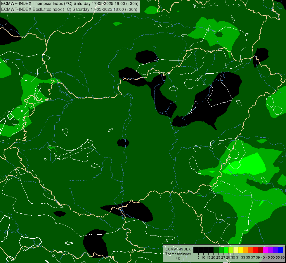The width and height of the screenshot is (286, 263).
Task: Click the legend value label 5
Action: 198,257
